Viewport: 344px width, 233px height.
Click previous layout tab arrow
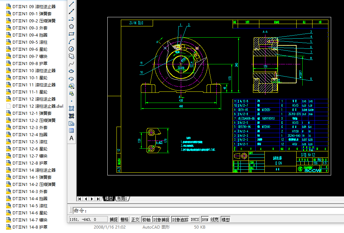(86, 199)
